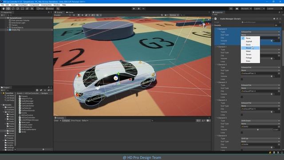Open the Gizmos dropdown in Scene view
This screenshot has width=284, height=160.
(174, 15)
